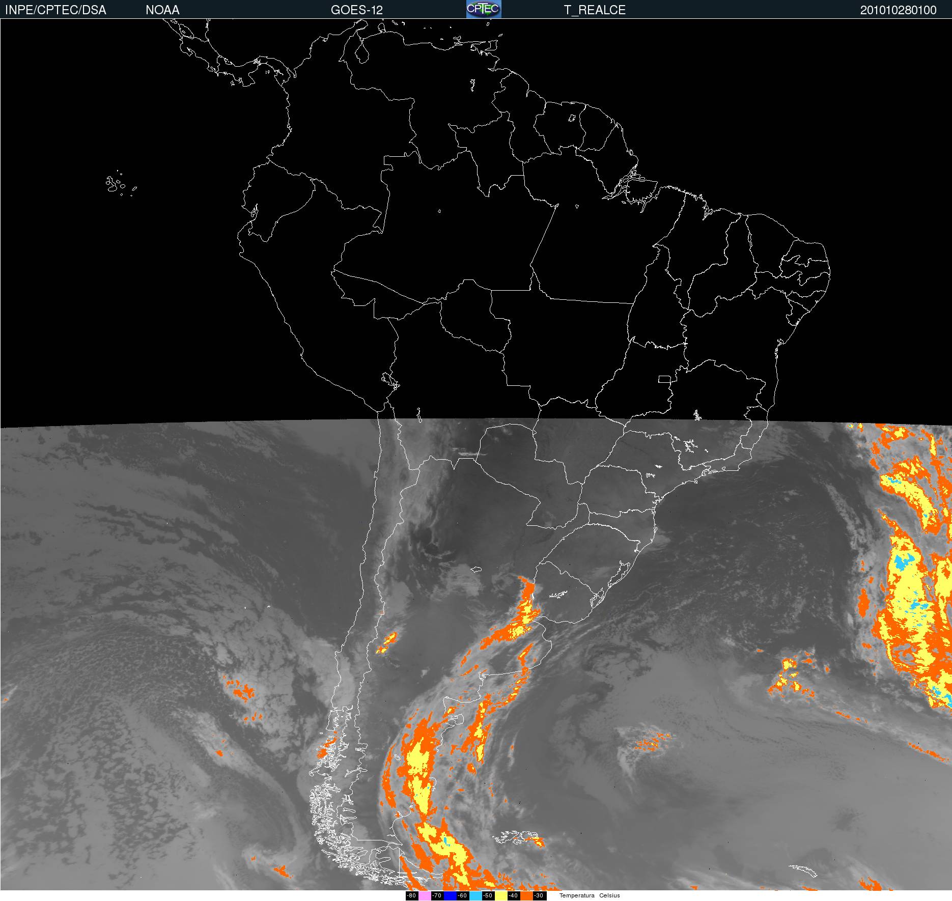This screenshot has width=952, height=901.
Task: Click the pink swatch in the temperature legend
Action: 425,896
